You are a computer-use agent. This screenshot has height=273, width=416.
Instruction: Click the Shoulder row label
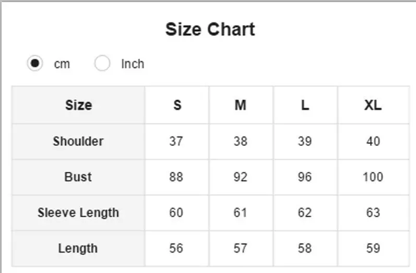[x=78, y=141]
